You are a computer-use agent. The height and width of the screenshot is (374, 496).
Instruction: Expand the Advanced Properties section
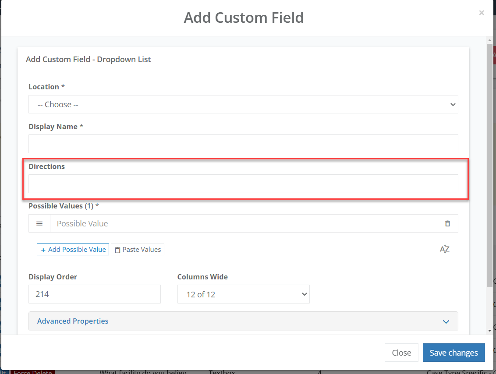(243, 321)
